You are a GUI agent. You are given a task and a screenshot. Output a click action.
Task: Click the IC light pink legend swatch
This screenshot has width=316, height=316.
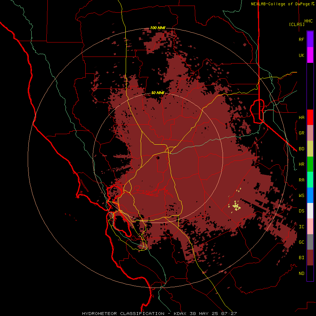(310, 226)
